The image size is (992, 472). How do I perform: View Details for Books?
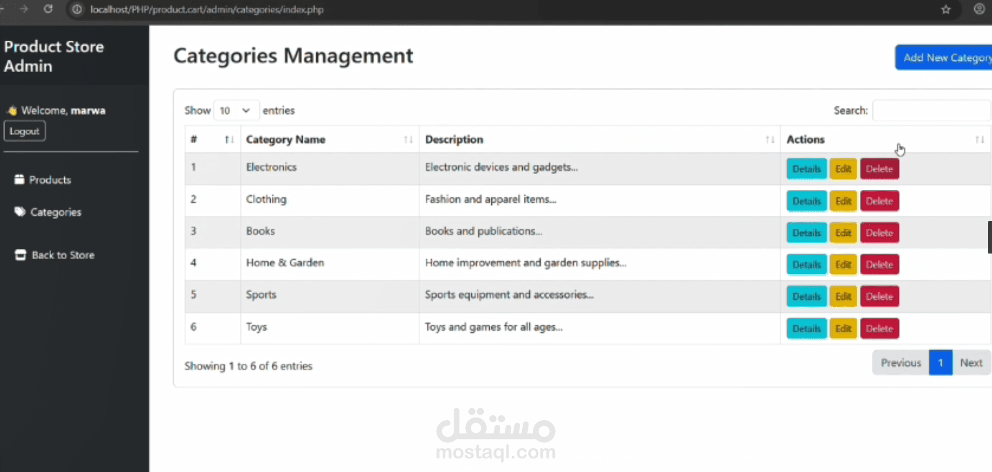pyautogui.click(x=806, y=233)
